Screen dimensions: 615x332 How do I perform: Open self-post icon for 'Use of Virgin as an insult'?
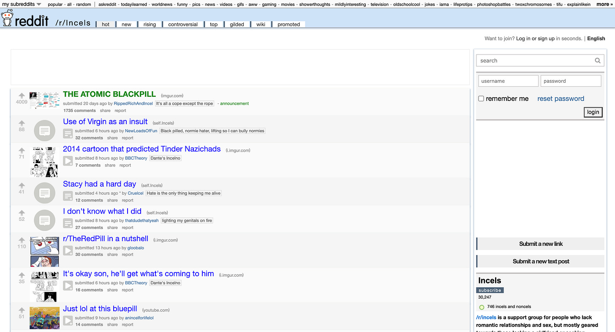44,131
